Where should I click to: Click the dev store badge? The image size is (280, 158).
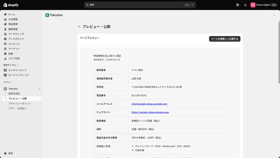[x=274, y=5]
